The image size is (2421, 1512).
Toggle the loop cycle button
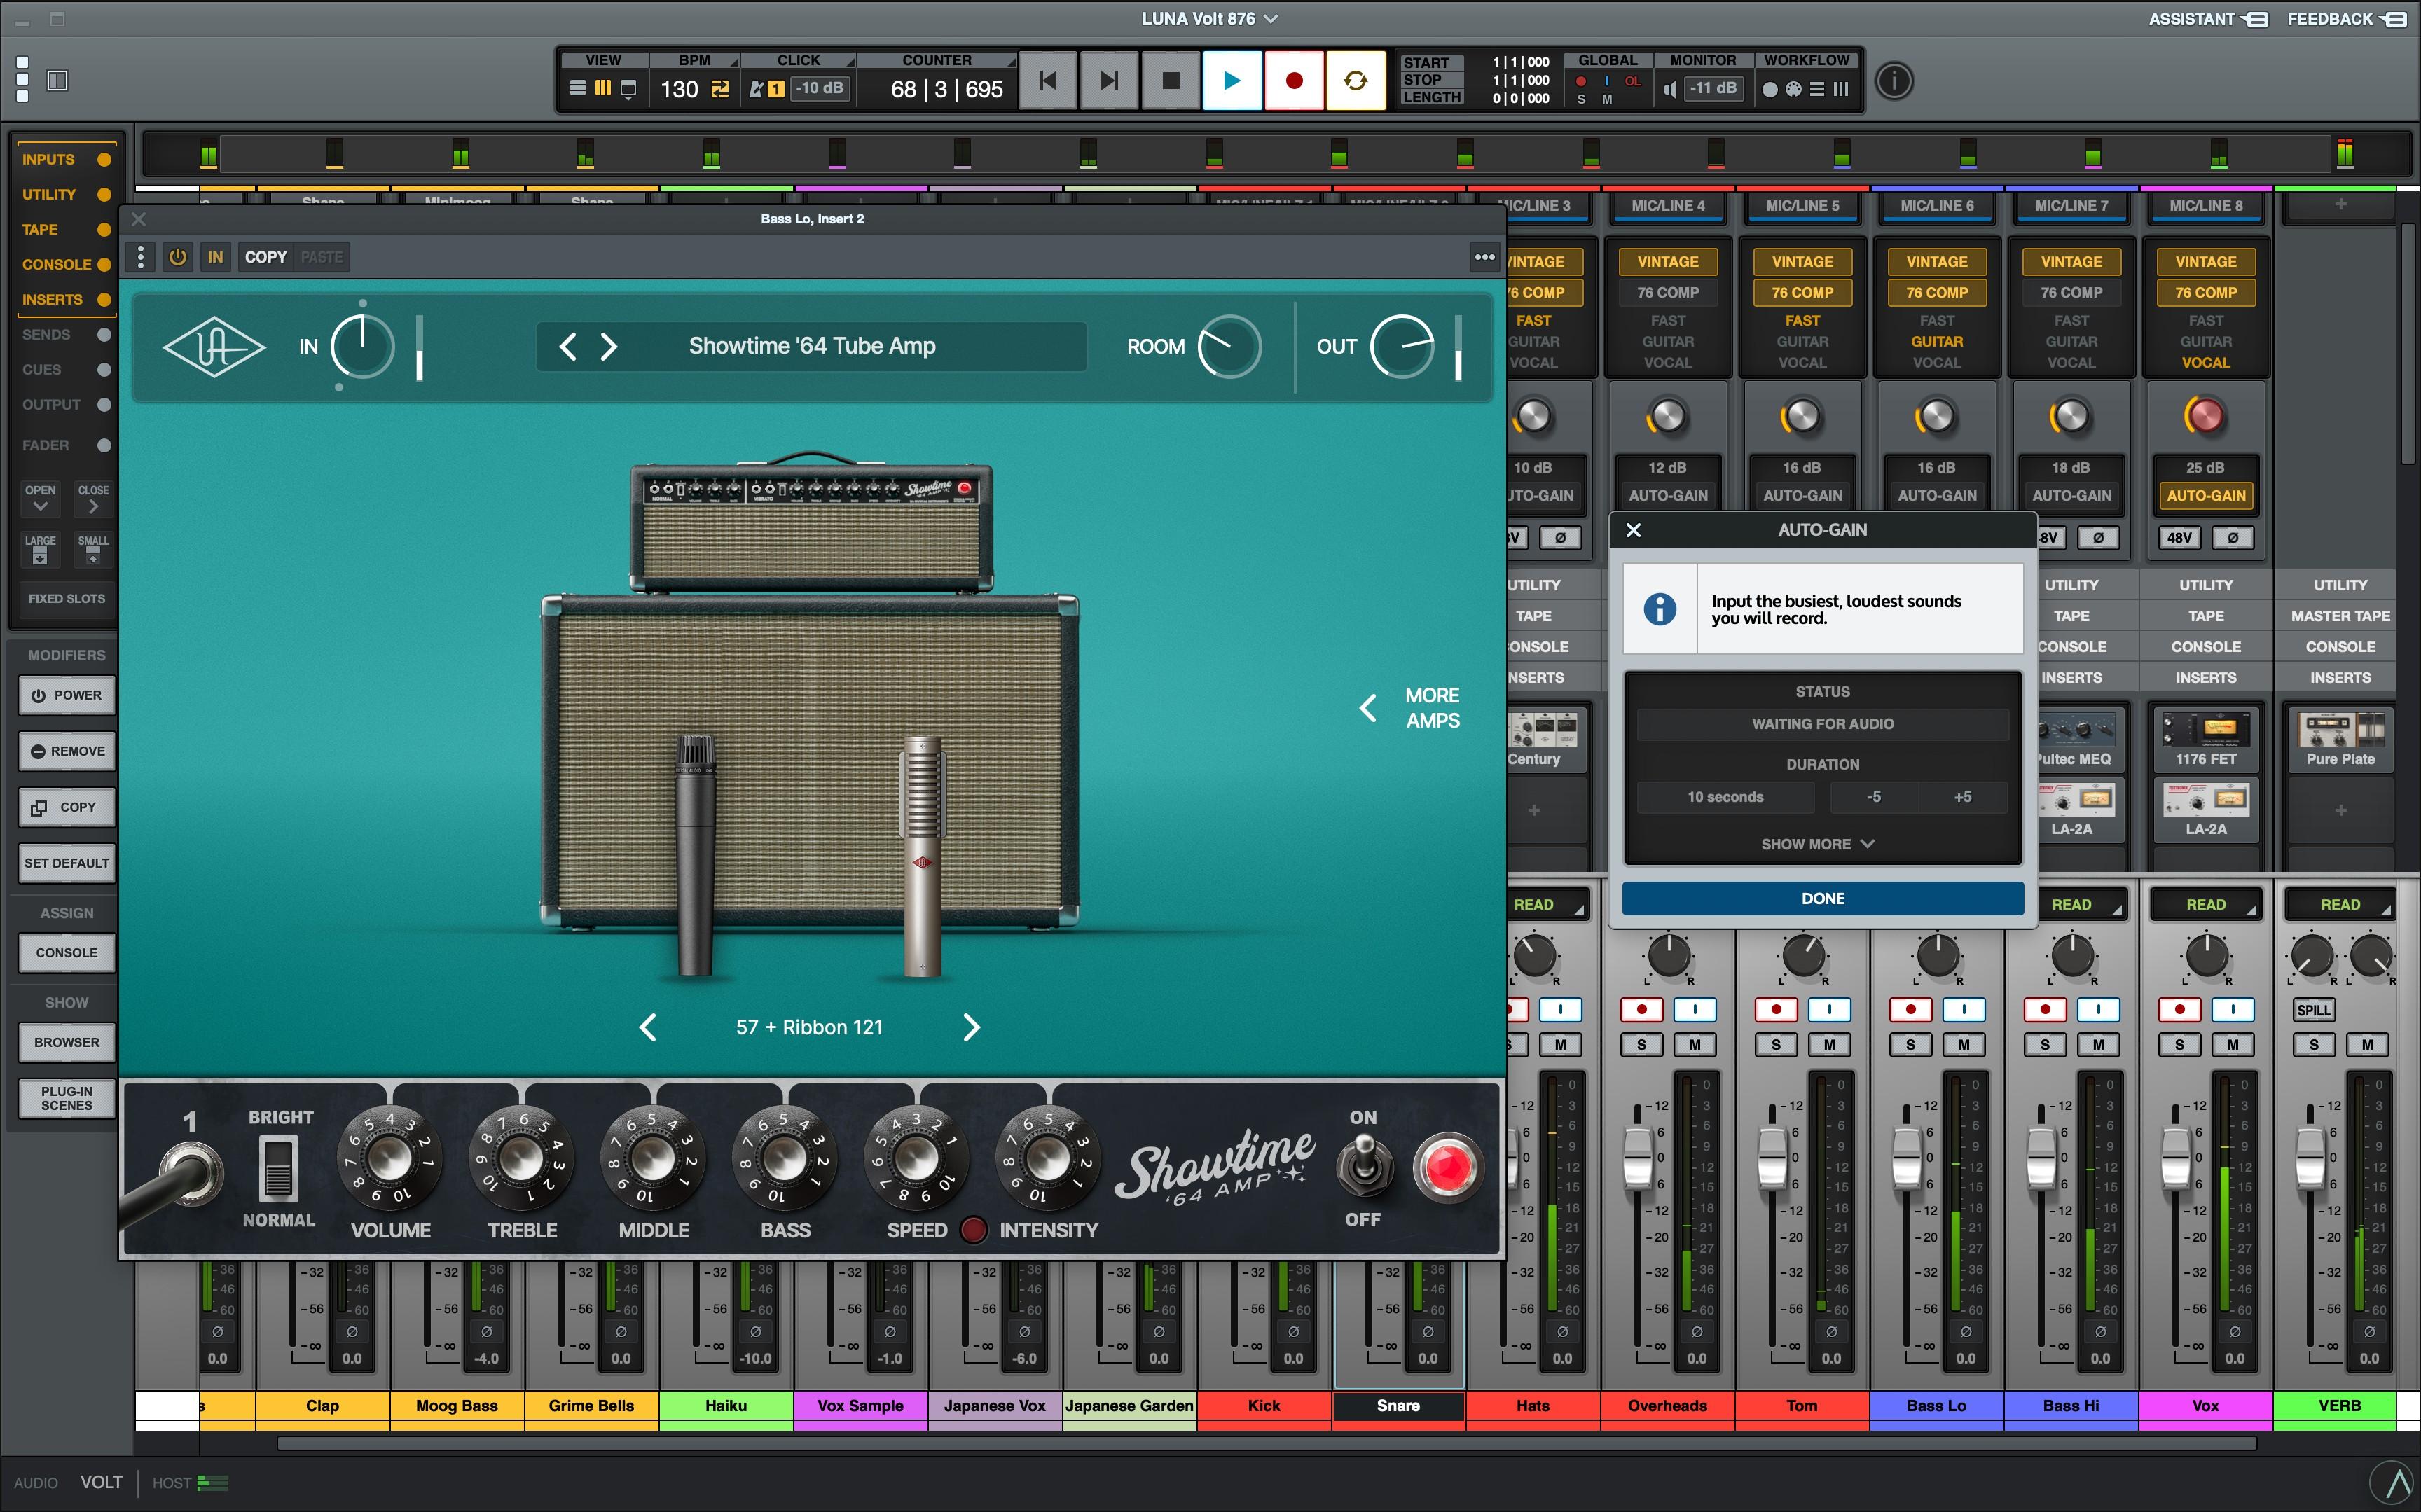point(1355,81)
